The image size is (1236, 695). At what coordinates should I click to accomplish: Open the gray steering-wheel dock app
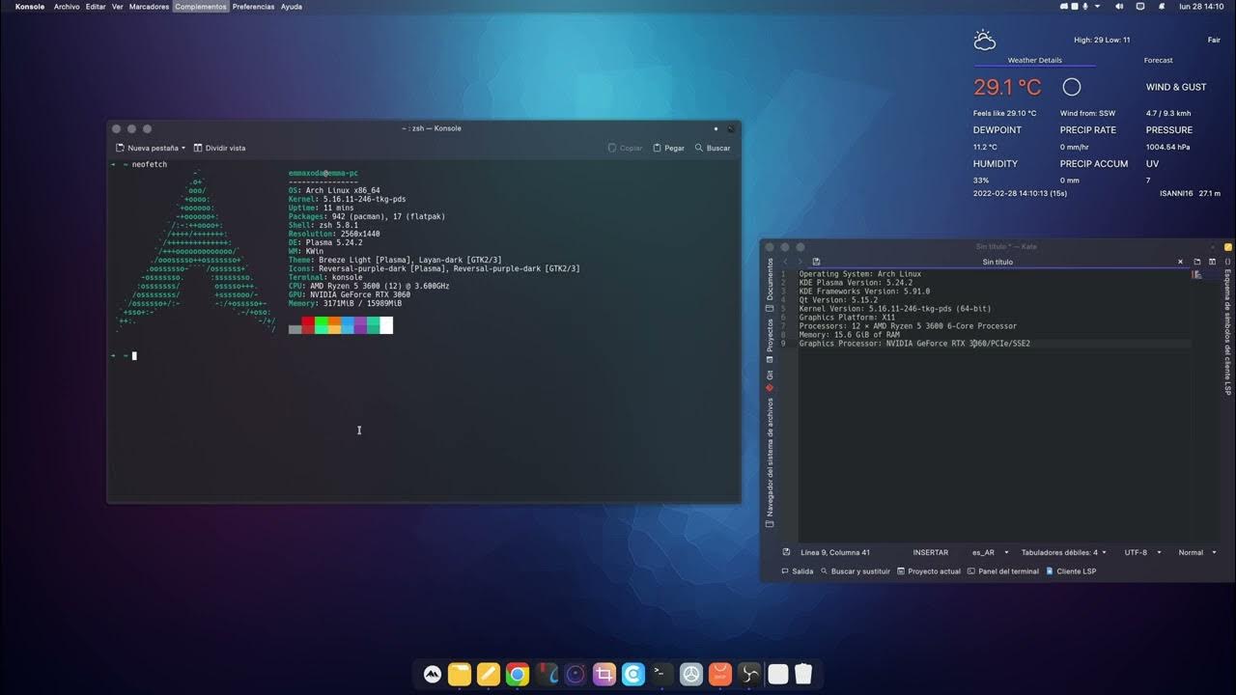click(690, 674)
